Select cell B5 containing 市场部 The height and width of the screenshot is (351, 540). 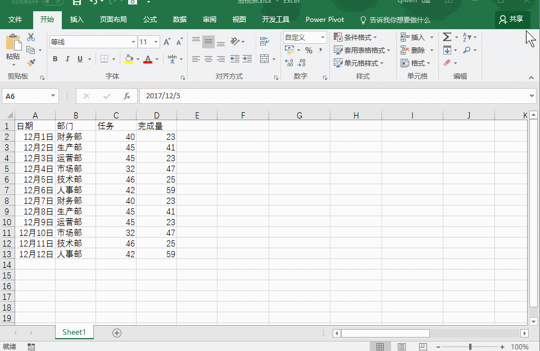point(75,168)
